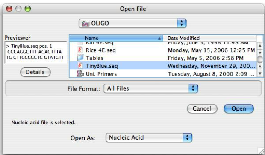This screenshot has width=265, height=155.
Task: Click the Tables folder icon
Action: point(80,58)
